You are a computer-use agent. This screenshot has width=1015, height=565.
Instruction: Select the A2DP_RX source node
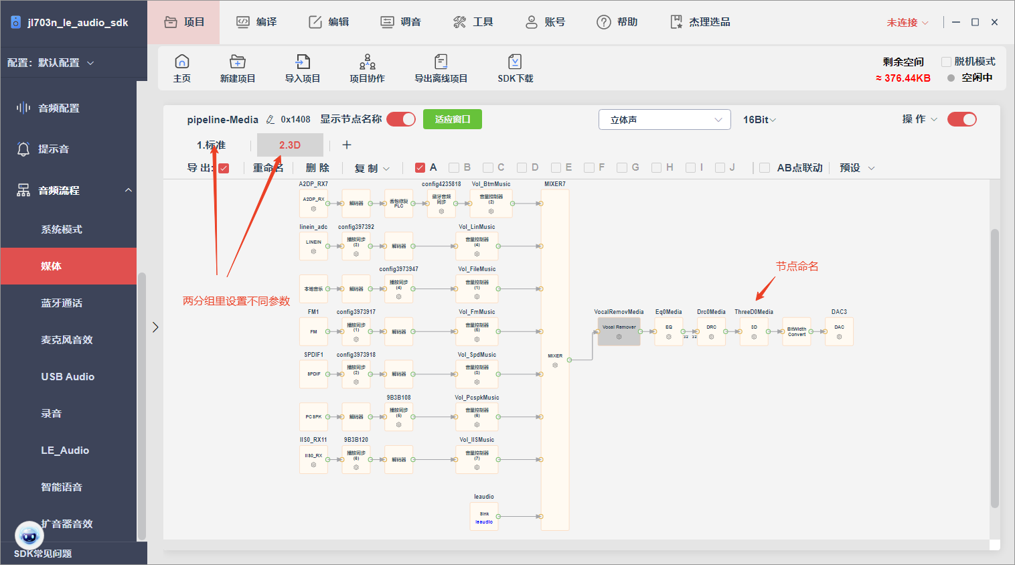click(x=313, y=204)
